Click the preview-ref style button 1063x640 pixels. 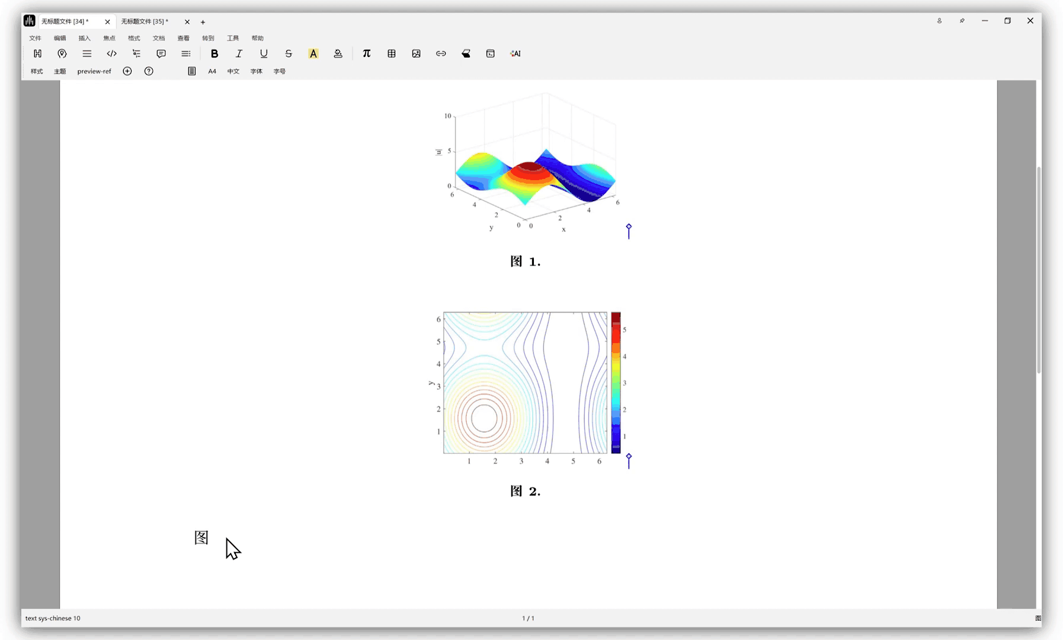[x=94, y=71]
